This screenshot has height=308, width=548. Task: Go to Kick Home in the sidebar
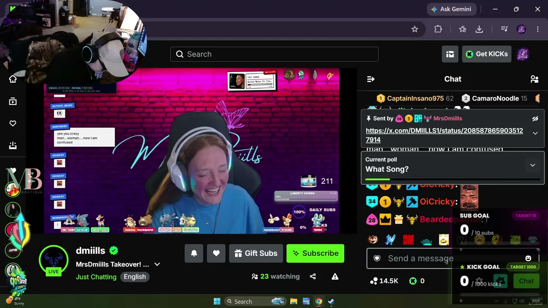point(13,79)
